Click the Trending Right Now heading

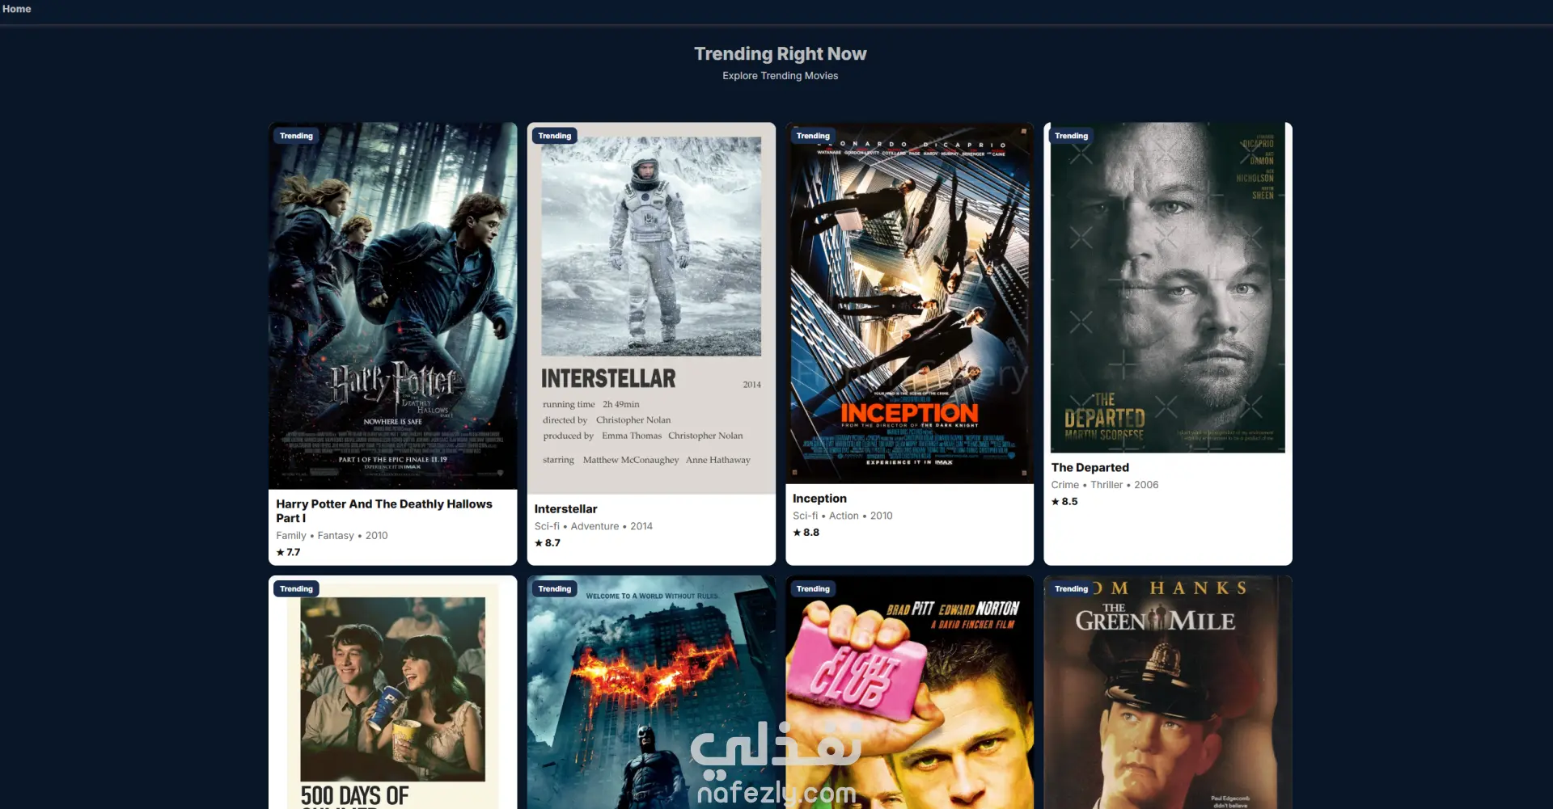click(x=780, y=54)
